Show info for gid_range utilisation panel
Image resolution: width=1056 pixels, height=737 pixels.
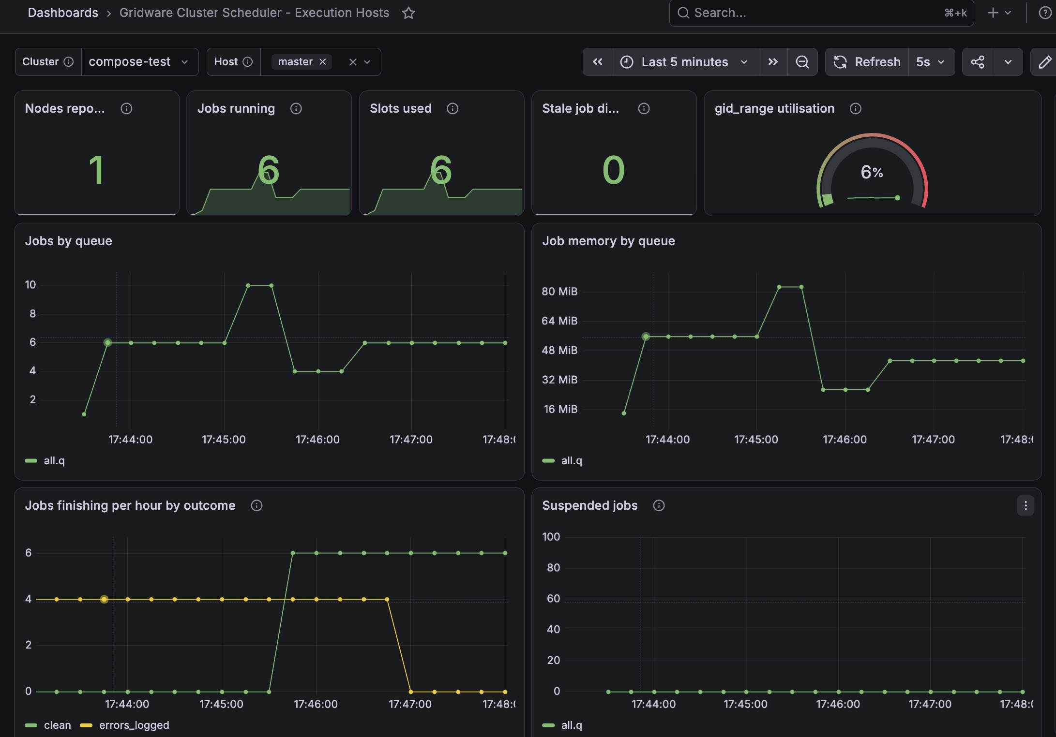[855, 109]
